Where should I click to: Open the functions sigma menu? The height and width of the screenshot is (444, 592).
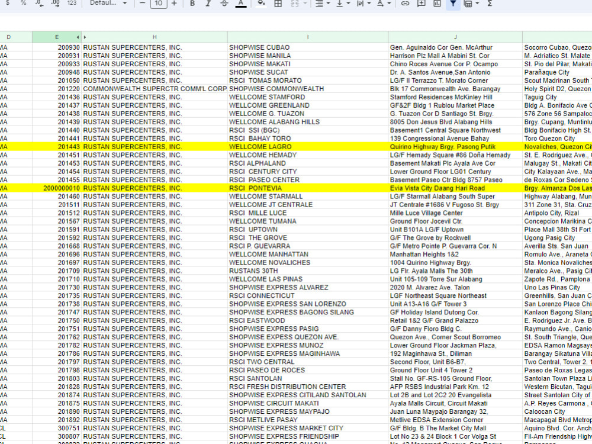point(490,4)
